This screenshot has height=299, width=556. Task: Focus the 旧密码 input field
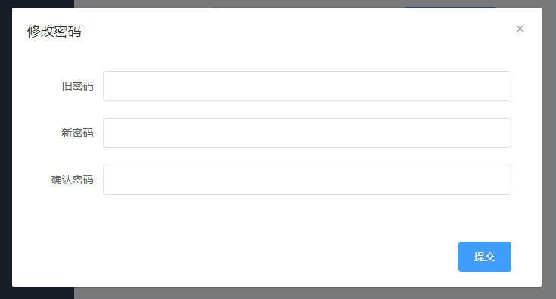[307, 86]
